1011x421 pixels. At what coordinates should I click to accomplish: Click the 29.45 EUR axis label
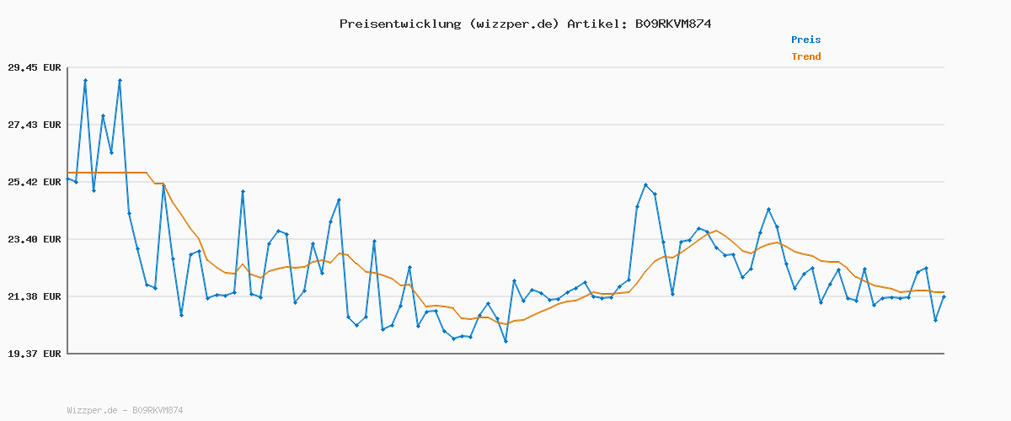[35, 67]
